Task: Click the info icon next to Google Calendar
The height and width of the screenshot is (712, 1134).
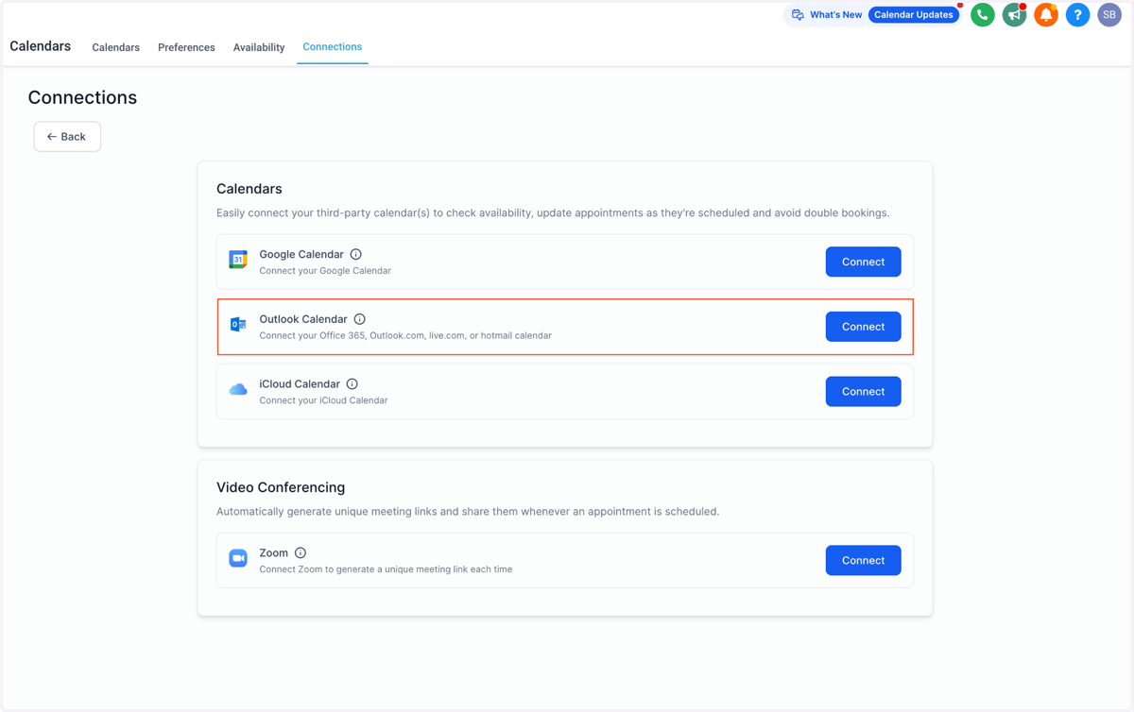Action: (x=356, y=254)
